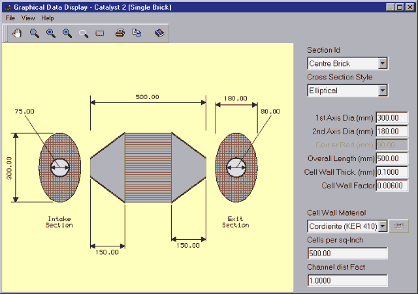Select the Zoom magnifier tool

coord(35,33)
